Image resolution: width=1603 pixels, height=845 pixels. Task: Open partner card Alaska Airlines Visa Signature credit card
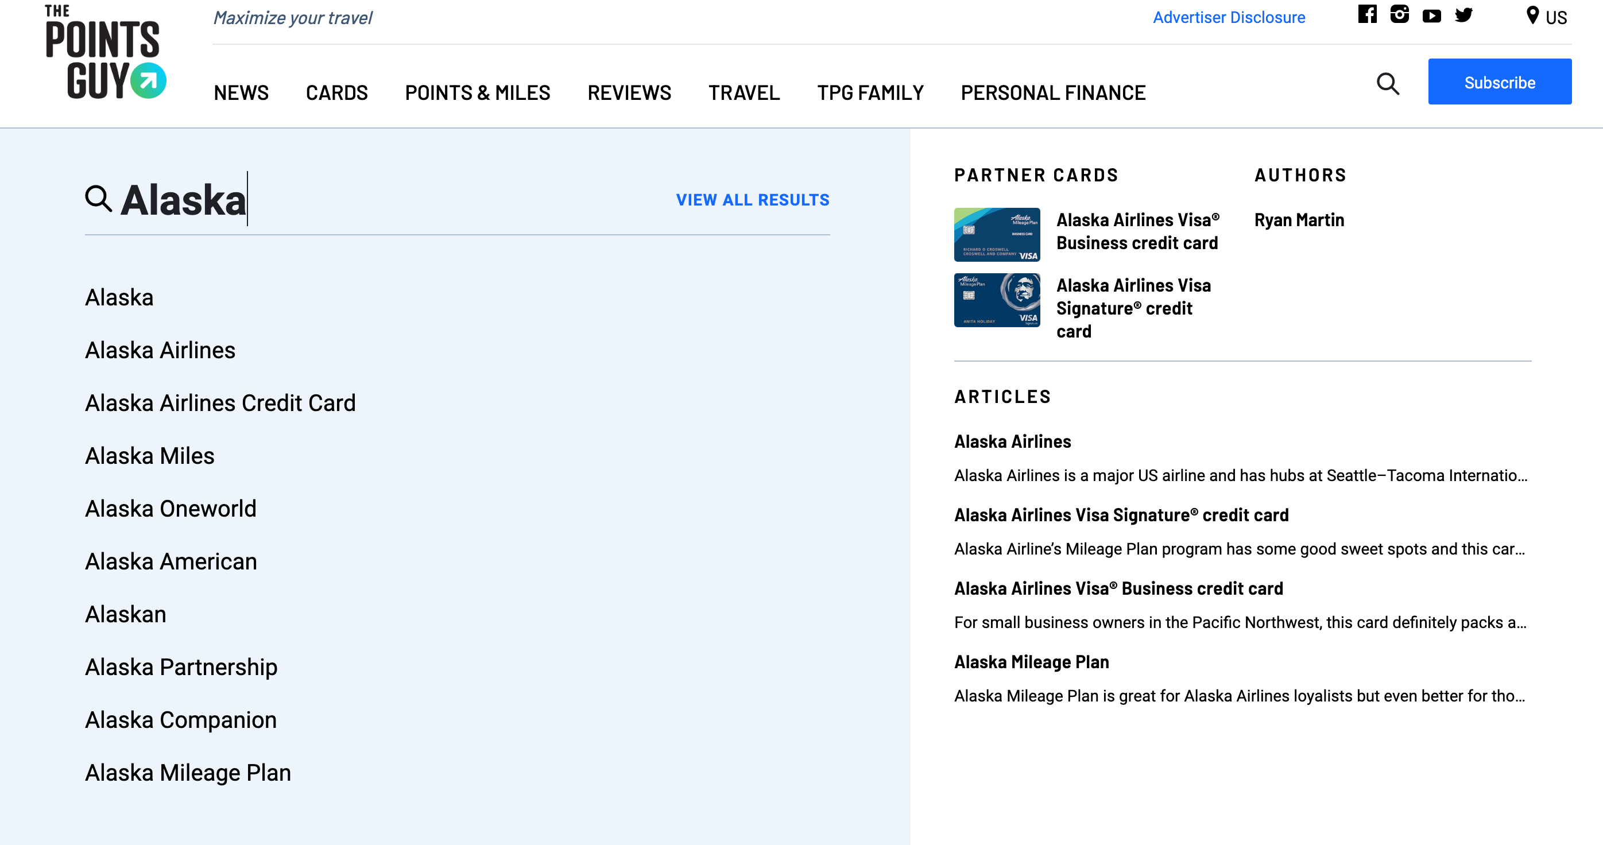1134,308
